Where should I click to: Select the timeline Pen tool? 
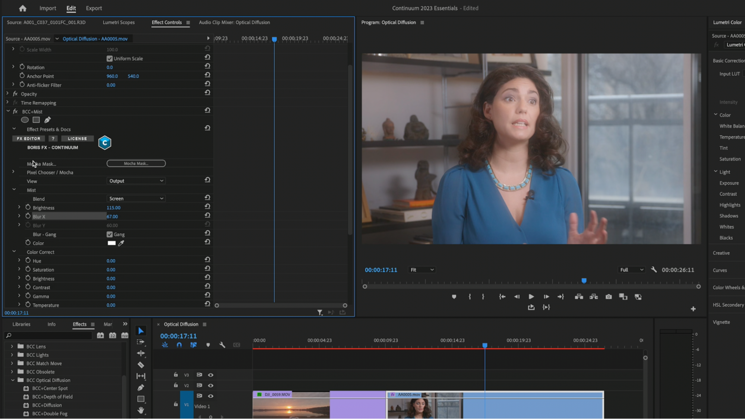[141, 388]
